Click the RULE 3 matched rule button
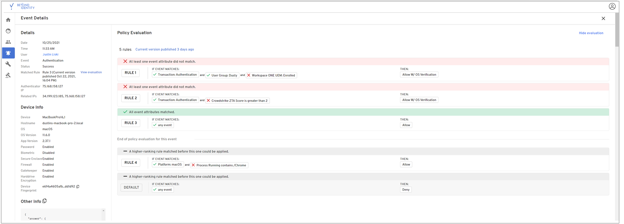 pyautogui.click(x=130, y=123)
